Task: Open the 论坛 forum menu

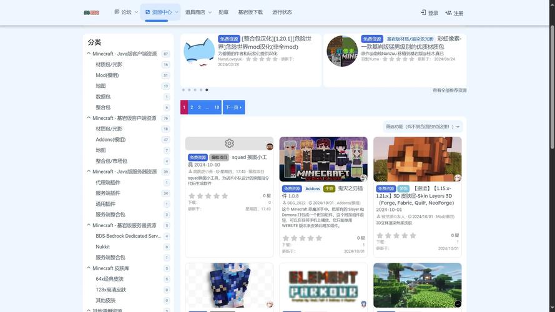Action: (123, 12)
